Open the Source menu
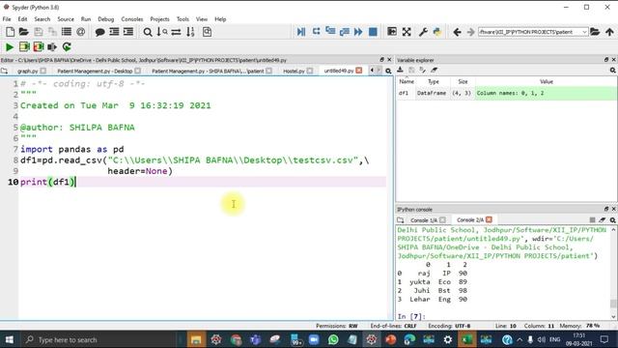618x348 pixels. [x=66, y=19]
